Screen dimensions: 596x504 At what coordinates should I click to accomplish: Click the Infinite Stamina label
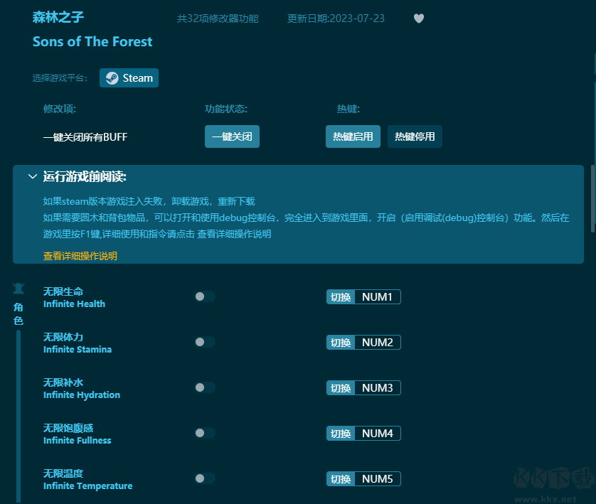click(78, 350)
